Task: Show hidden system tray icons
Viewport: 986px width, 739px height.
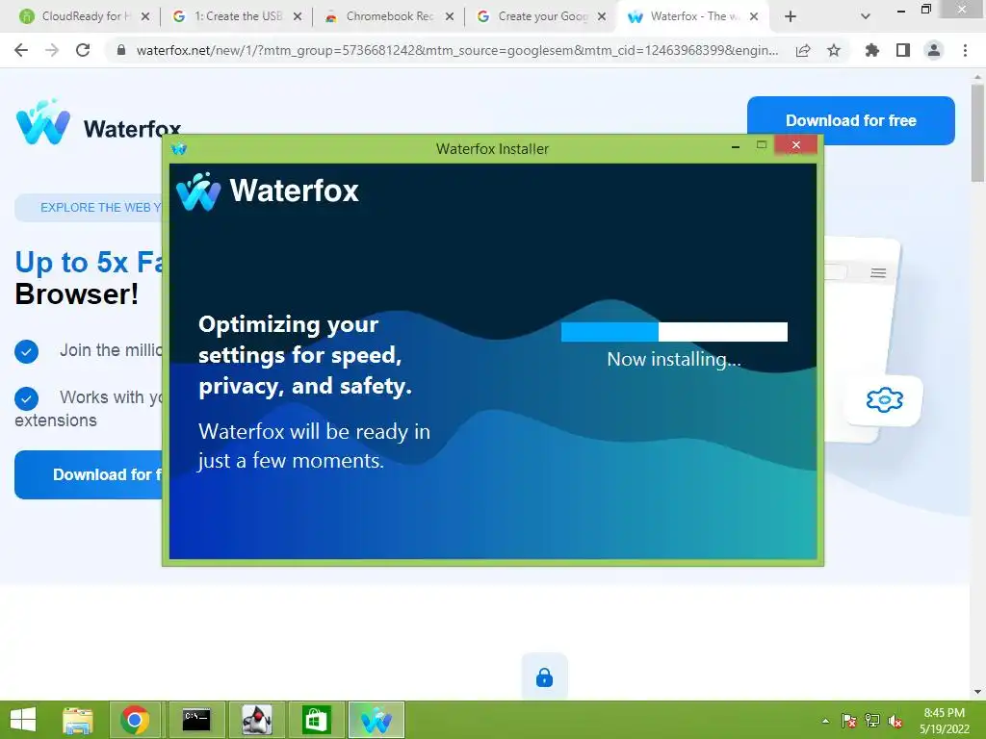Action: (x=825, y=721)
